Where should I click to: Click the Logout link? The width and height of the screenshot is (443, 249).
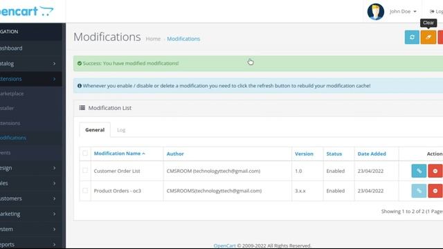436,12
